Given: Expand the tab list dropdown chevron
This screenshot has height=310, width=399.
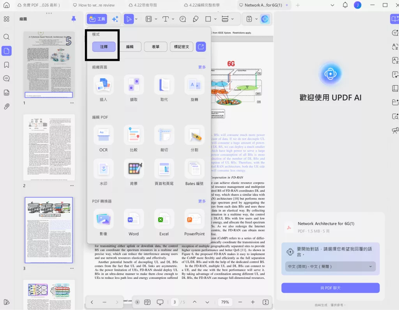Looking at the screenshot, I should [x=332, y=5].
